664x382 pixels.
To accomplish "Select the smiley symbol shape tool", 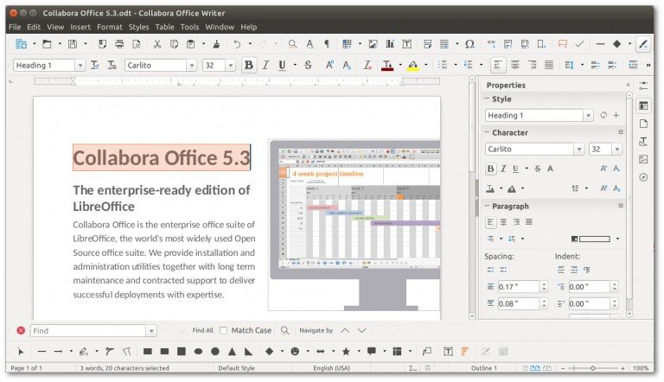I will (295, 352).
